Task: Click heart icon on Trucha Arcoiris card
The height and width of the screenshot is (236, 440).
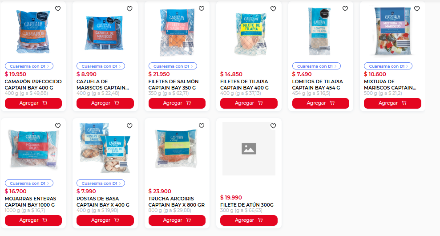Action: [x=202, y=126]
